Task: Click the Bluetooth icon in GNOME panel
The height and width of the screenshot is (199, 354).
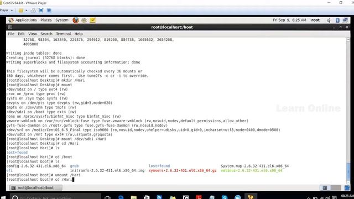Action: (x=337, y=20)
